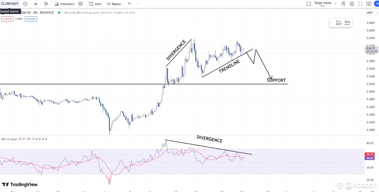Image resolution: width=379 pixels, height=192 pixels.
Task: Open the XRPUSDT symbol search
Action: point(10,4)
